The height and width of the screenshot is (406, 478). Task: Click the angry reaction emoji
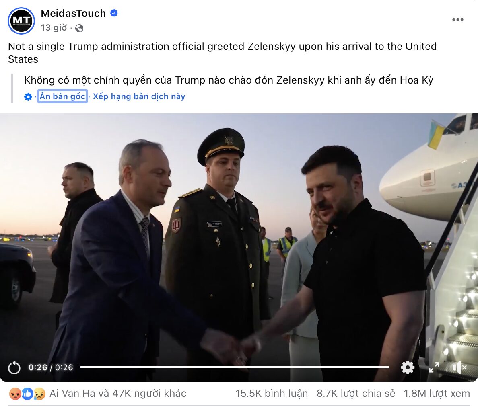[14, 394]
